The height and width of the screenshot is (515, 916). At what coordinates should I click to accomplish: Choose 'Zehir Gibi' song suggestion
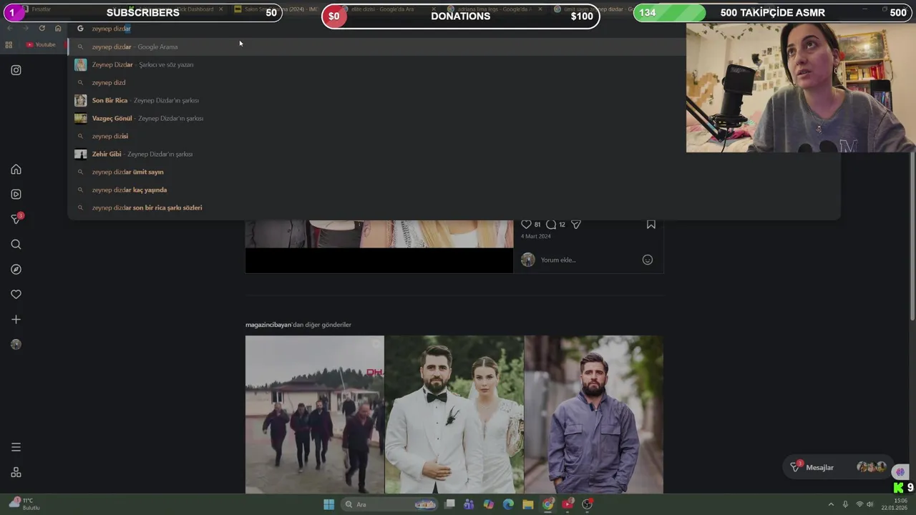coord(454,154)
